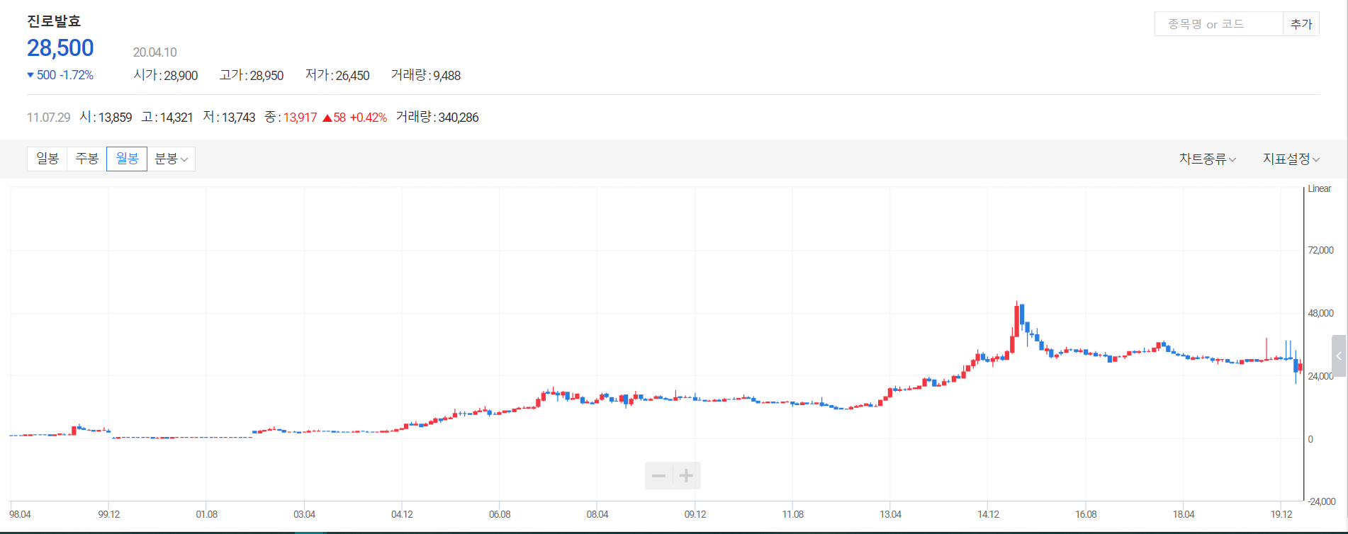Image resolution: width=1348 pixels, height=534 pixels.
Task: Click the 추가 add button
Action: pos(1301,24)
